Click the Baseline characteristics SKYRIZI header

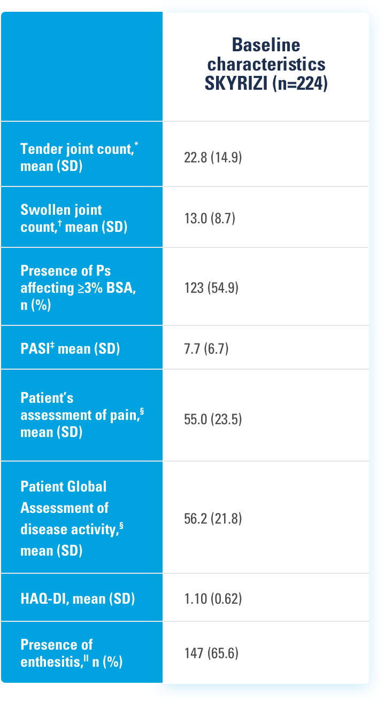click(x=266, y=65)
